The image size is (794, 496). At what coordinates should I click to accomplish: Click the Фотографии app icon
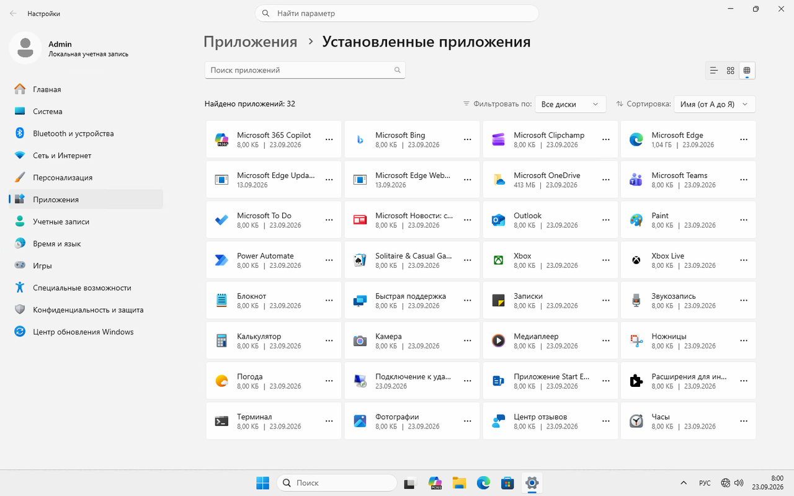[x=360, y=422]
